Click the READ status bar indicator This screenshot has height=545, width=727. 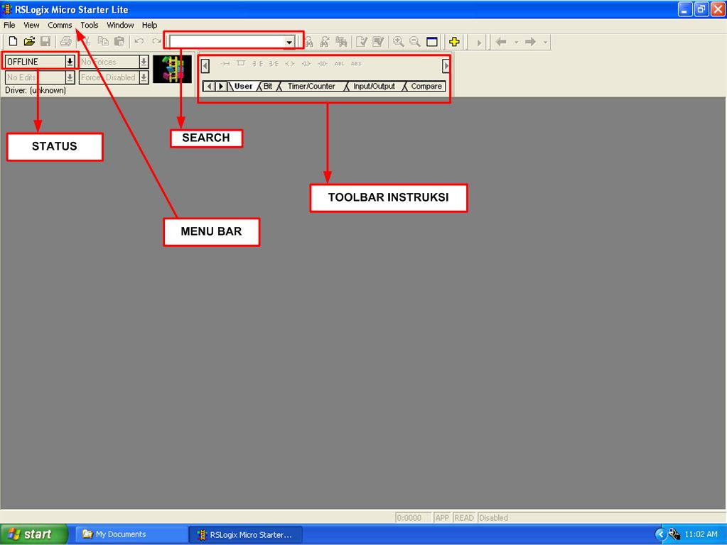click(x=464, y=518)
